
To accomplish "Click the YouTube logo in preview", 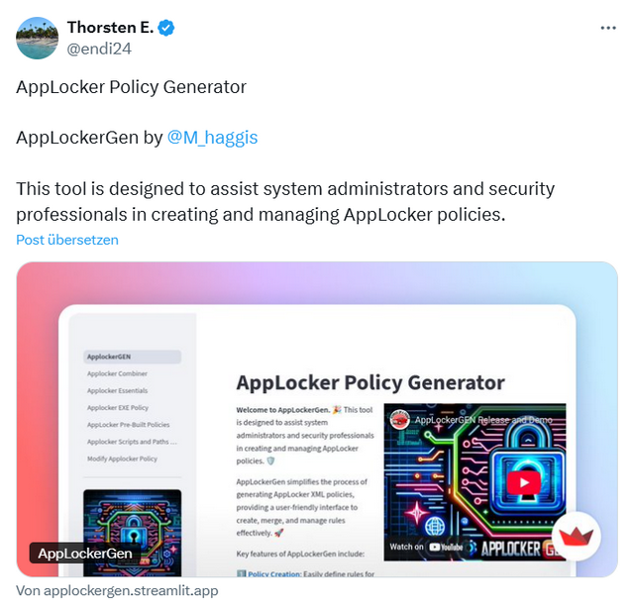I will coord(446,547).
